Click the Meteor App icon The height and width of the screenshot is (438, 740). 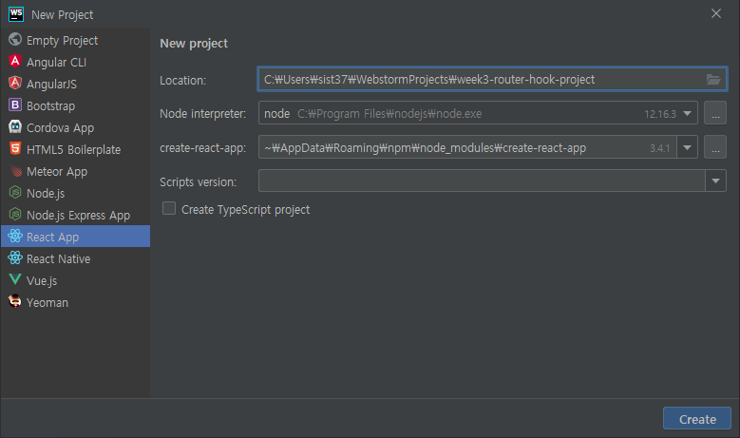click(x=15, y=170)
